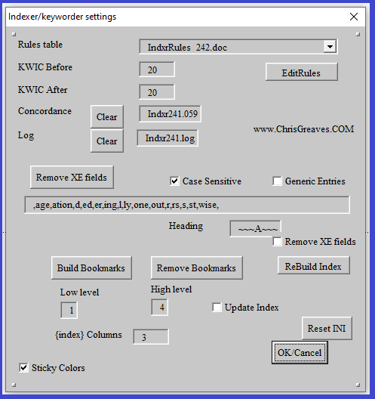This screenshot has height=399, width=375.
Task: Click the Indxr241.log field
Action: [x=168, y=138]
